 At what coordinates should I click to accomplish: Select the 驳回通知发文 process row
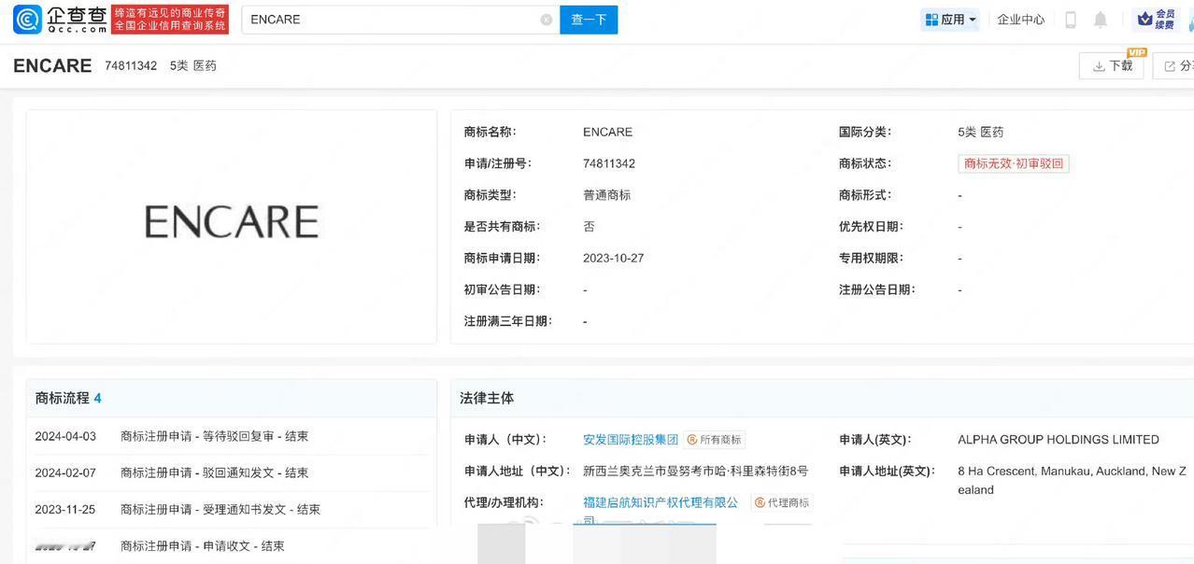(231, 472)
